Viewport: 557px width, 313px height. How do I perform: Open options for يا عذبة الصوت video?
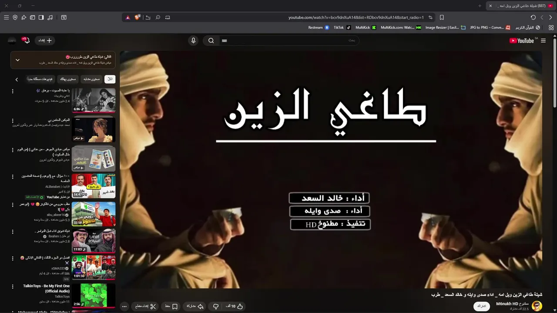point(13,91)
